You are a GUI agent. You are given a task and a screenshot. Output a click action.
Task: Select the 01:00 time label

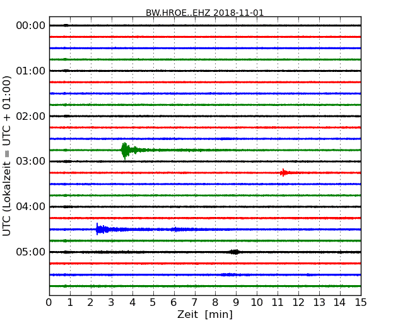[31, 71]
